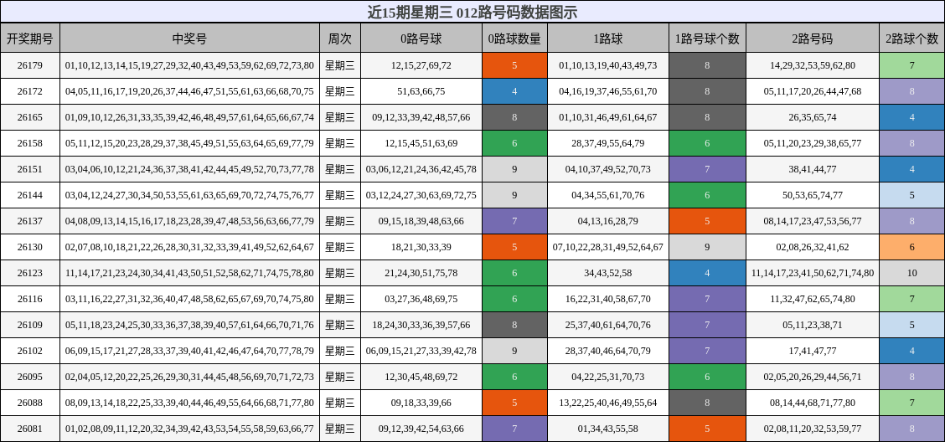Click the 0路号球 cell 51,63,66,75
The width and height of the screenshot is (945, 442).
click(421, 91)
